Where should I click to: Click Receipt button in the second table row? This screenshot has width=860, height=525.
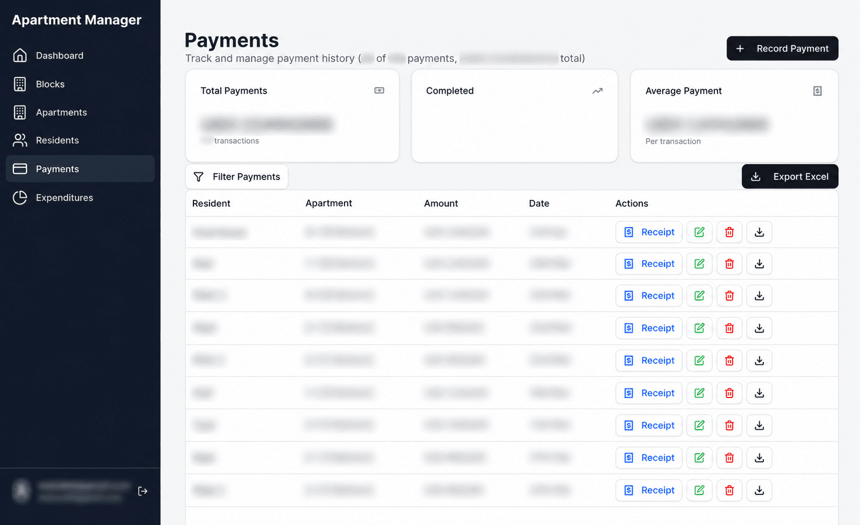(649, 264)
